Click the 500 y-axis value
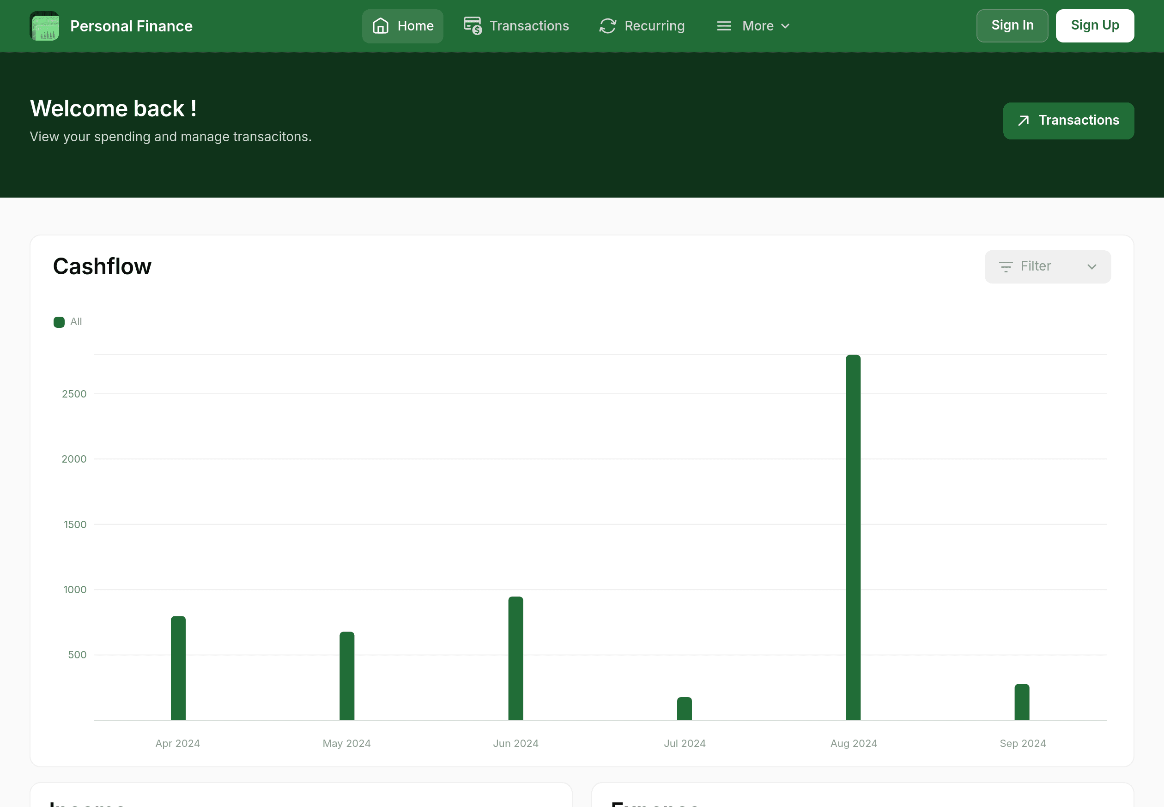The image size is (1164, 807). pyautogui.click(x=77, y=655)
